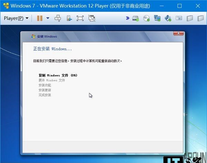Send Ctrl+Alt+Del to the VM
The image size is (207, 163).
tap(58, 18)
